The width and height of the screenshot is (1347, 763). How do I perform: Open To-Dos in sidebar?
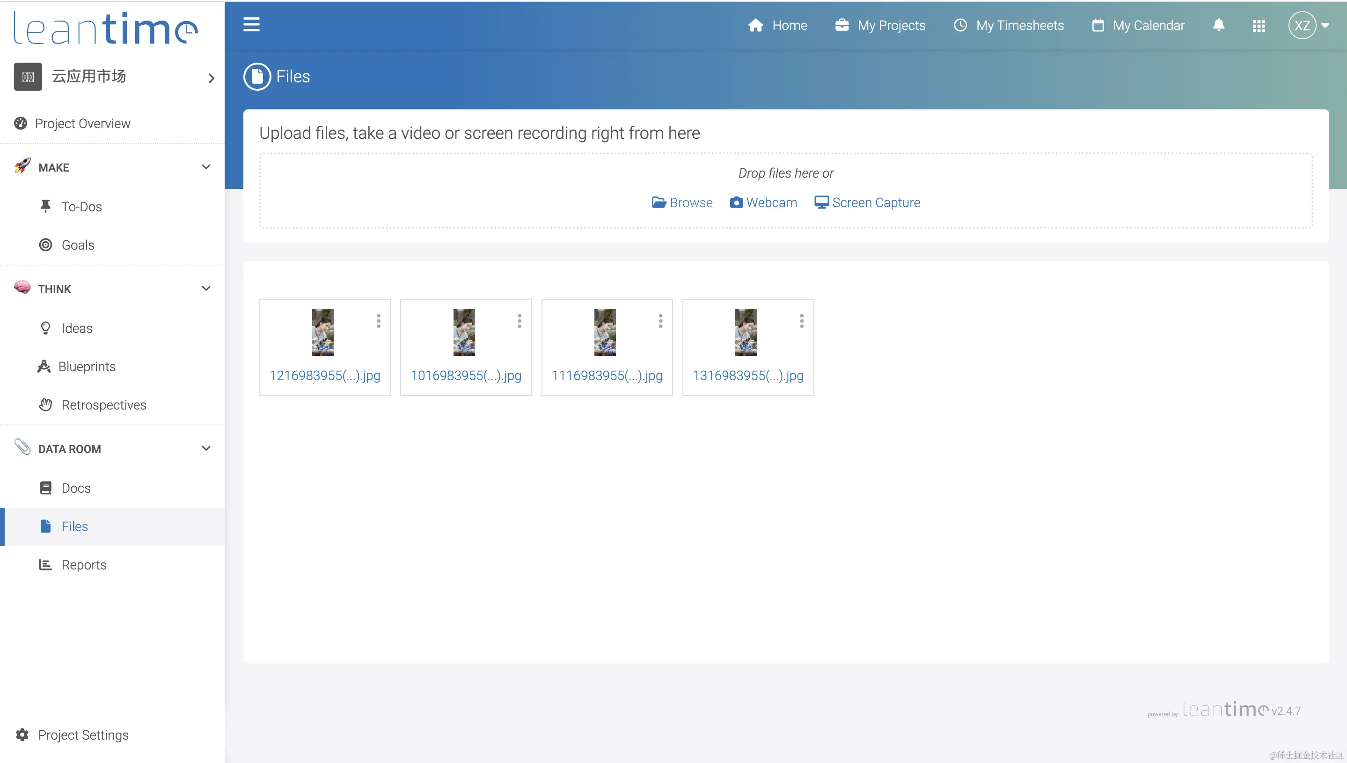click(112, 207)
